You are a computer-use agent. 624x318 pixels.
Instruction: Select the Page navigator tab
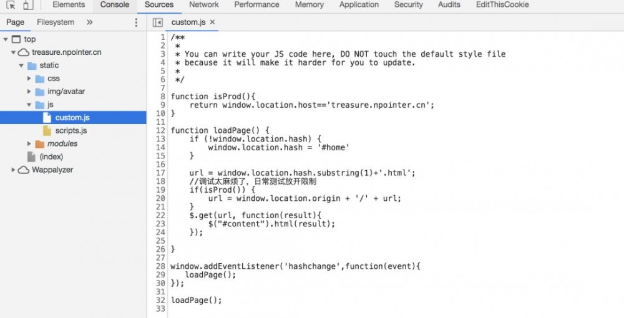point(15,22)
